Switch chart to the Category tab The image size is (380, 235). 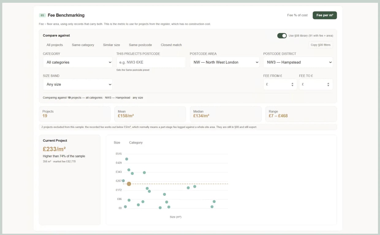pos(136,143)
